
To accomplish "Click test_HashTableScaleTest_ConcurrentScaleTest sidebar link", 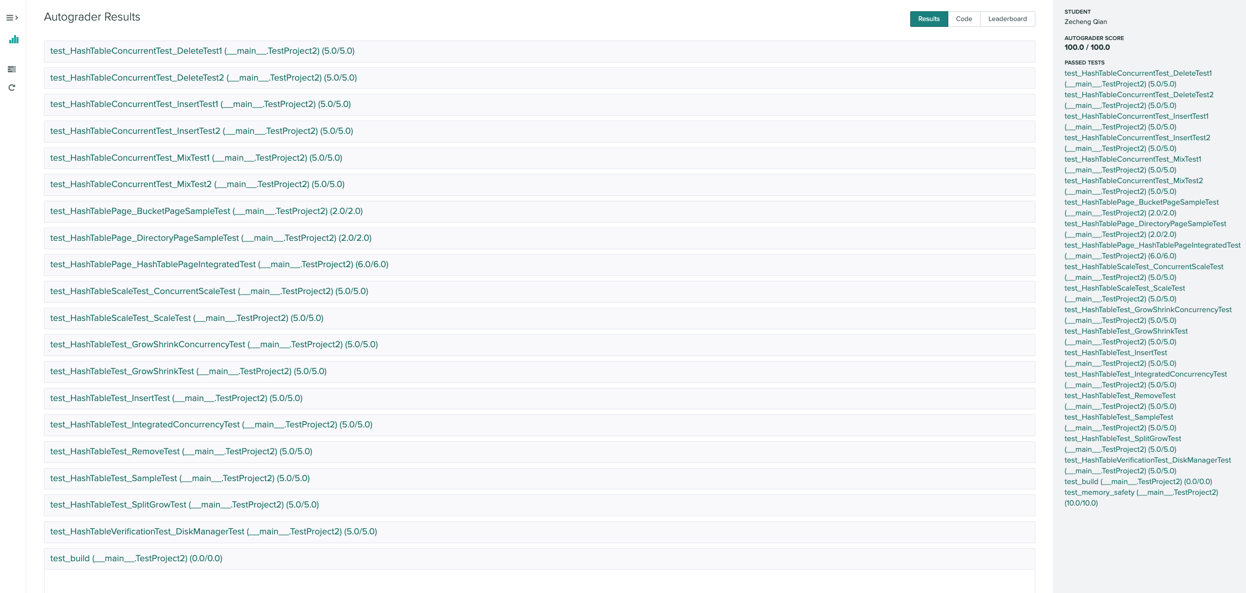I will [x=1143, y=267].
